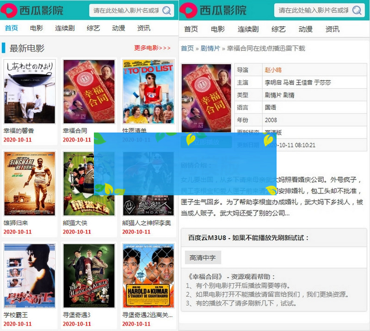Open the 幸福合同 movie poster
This screenshot has height=331, width=370.
89,91
